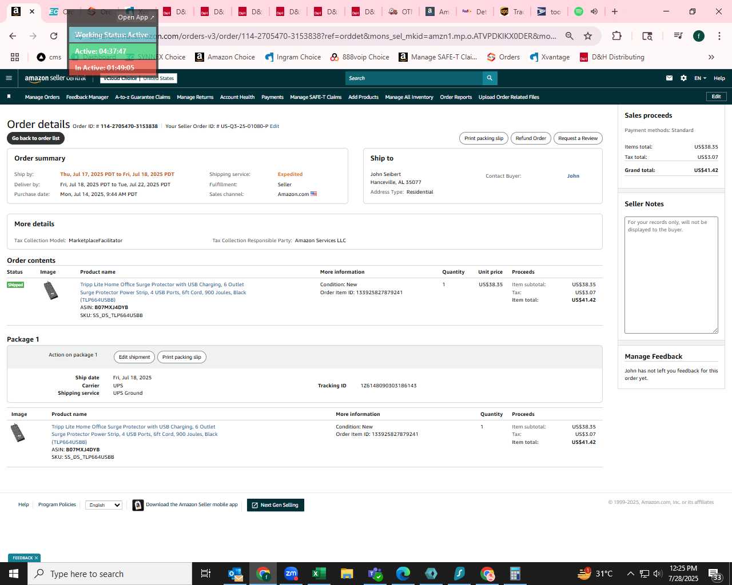The image size is (732, 585).
Task: Open the Chrome three-dot menu
Action: coord(719,36)
